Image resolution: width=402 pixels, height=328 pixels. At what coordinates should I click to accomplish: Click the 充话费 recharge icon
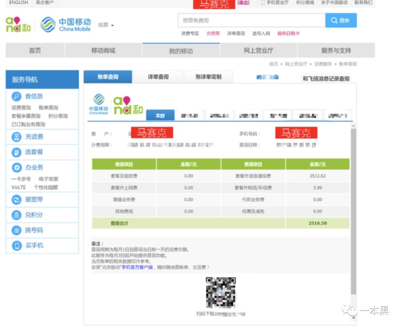point(16,137)
